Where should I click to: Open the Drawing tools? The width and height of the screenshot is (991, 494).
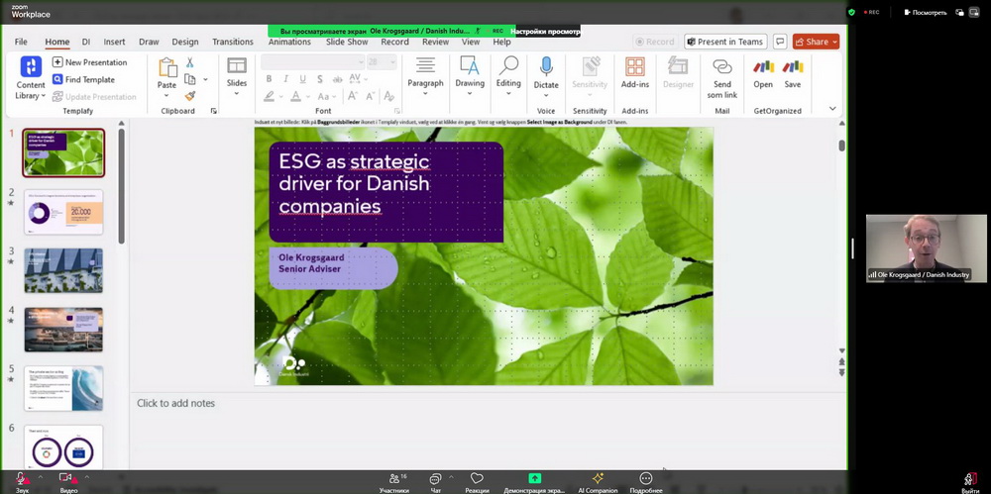470,77
